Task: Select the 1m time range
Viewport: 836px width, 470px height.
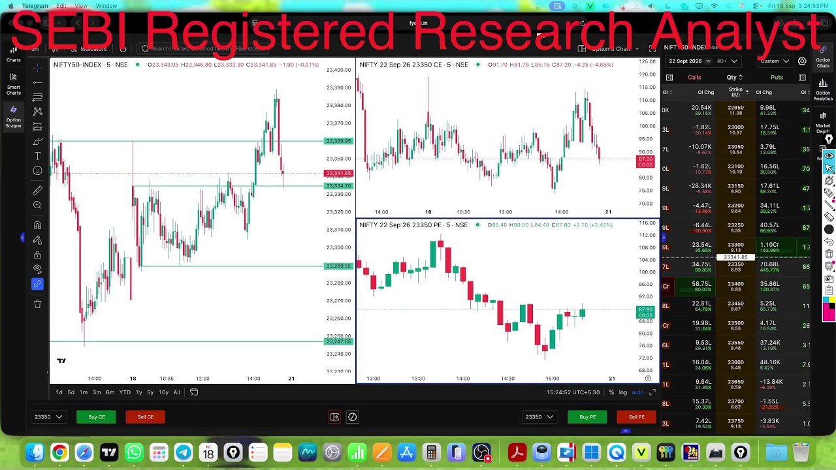Action: click(84, 392)
